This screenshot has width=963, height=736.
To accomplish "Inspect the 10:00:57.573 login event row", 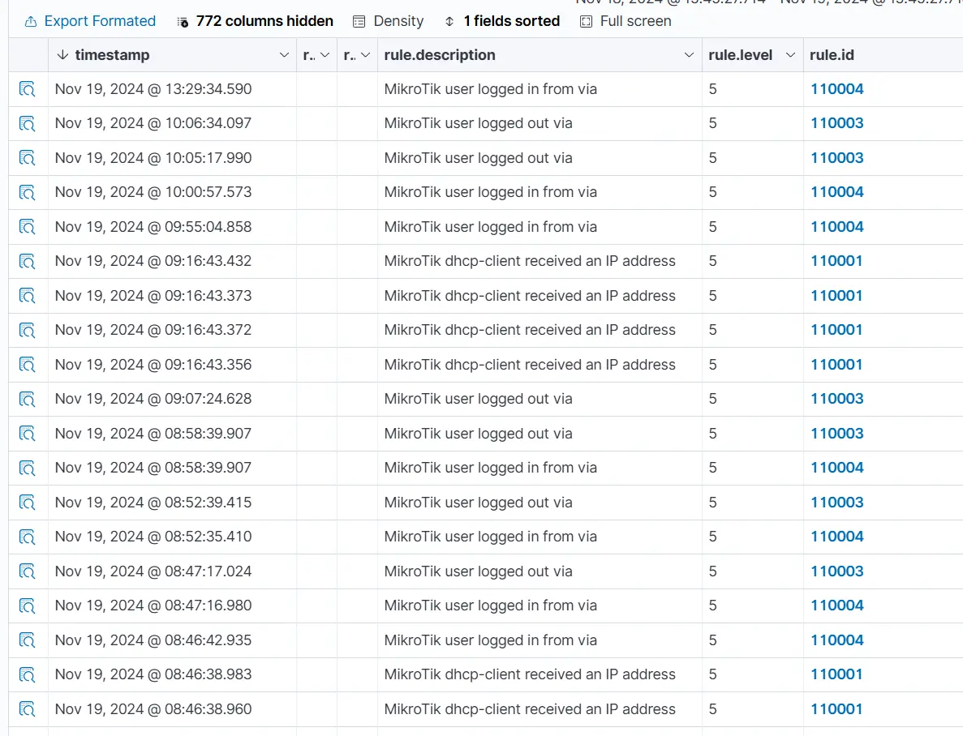I will coord(28,193).
